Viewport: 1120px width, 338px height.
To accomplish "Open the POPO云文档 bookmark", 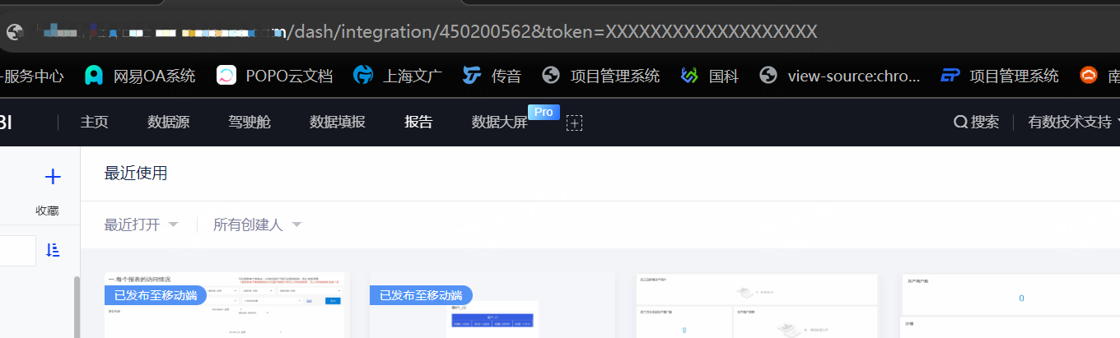I will [274, 76].
